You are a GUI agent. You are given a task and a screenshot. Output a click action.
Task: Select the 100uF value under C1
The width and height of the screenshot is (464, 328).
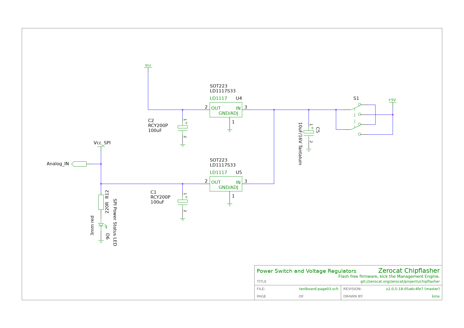click(x=157, y=202)
